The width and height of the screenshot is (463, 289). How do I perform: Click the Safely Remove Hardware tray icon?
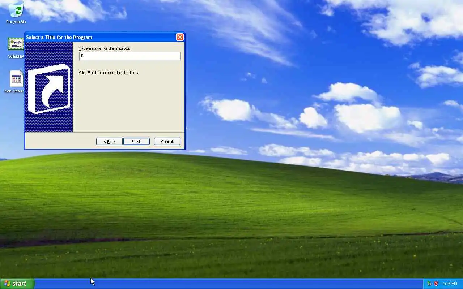point(429,284)
